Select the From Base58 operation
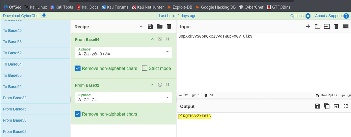 tap(35, 120)
